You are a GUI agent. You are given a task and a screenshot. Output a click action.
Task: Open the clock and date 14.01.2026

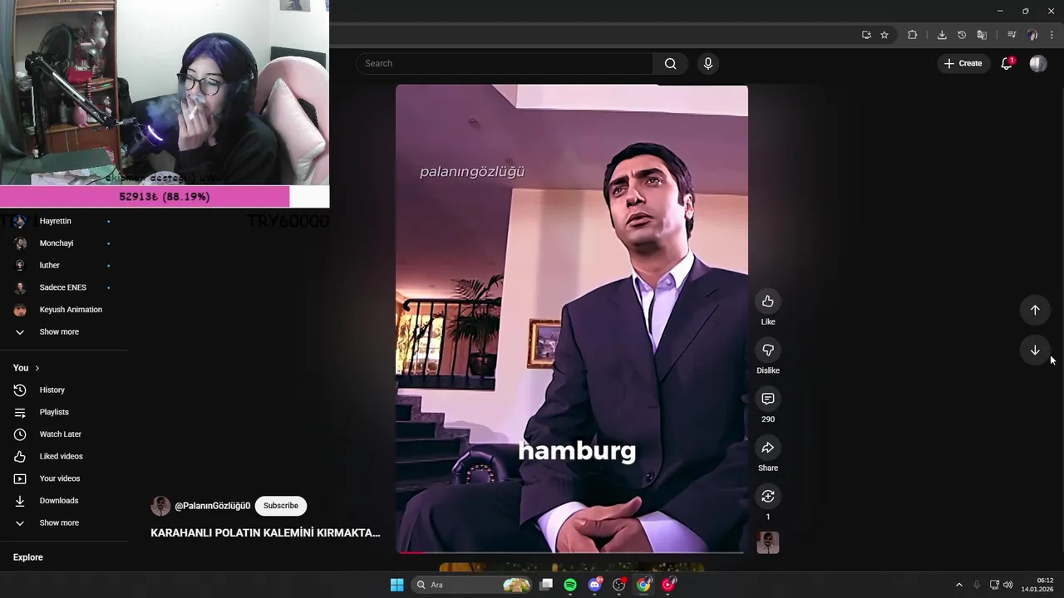coord(1038,585)
